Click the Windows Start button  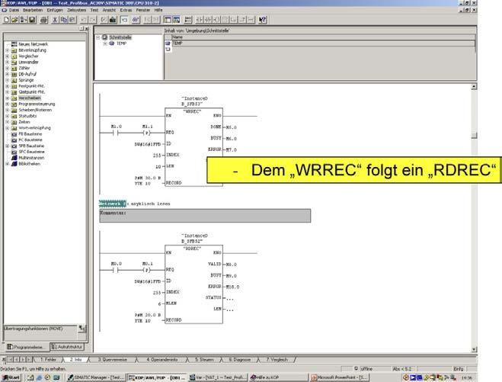click(x=11, y=377)
